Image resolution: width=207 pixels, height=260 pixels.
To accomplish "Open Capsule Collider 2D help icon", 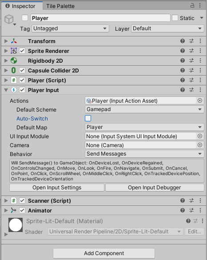I will point(183,70).
